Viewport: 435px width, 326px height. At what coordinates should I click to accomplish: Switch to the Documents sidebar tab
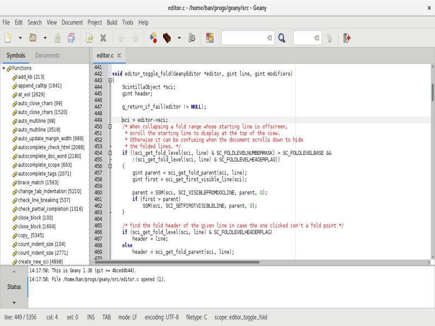tap(47, 55)
